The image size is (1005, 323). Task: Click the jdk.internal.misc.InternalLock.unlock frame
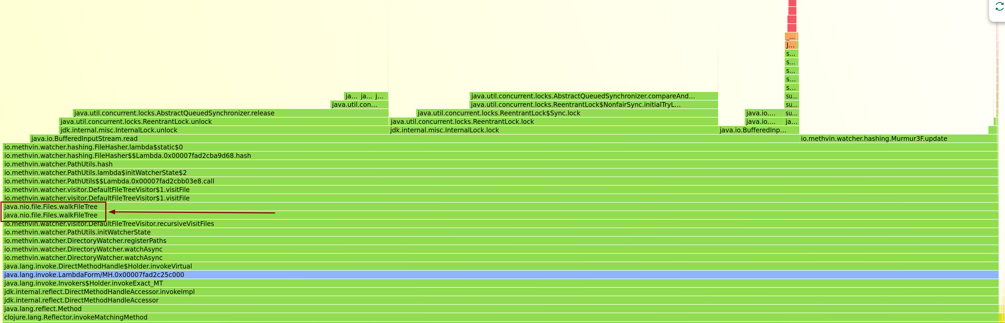tap(117, 130)
